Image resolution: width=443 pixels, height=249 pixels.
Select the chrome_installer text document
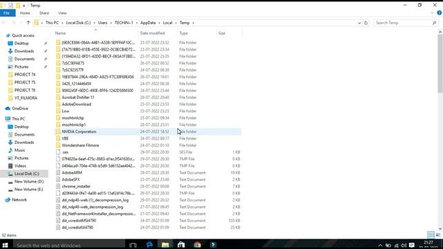(x=76, y=186)
